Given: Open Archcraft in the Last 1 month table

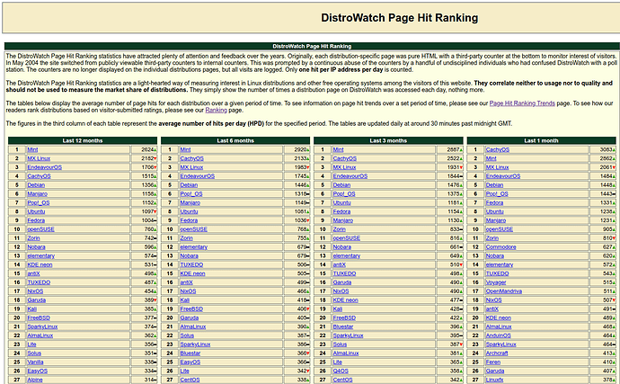Looking at the screenshot, I should 497,353.
